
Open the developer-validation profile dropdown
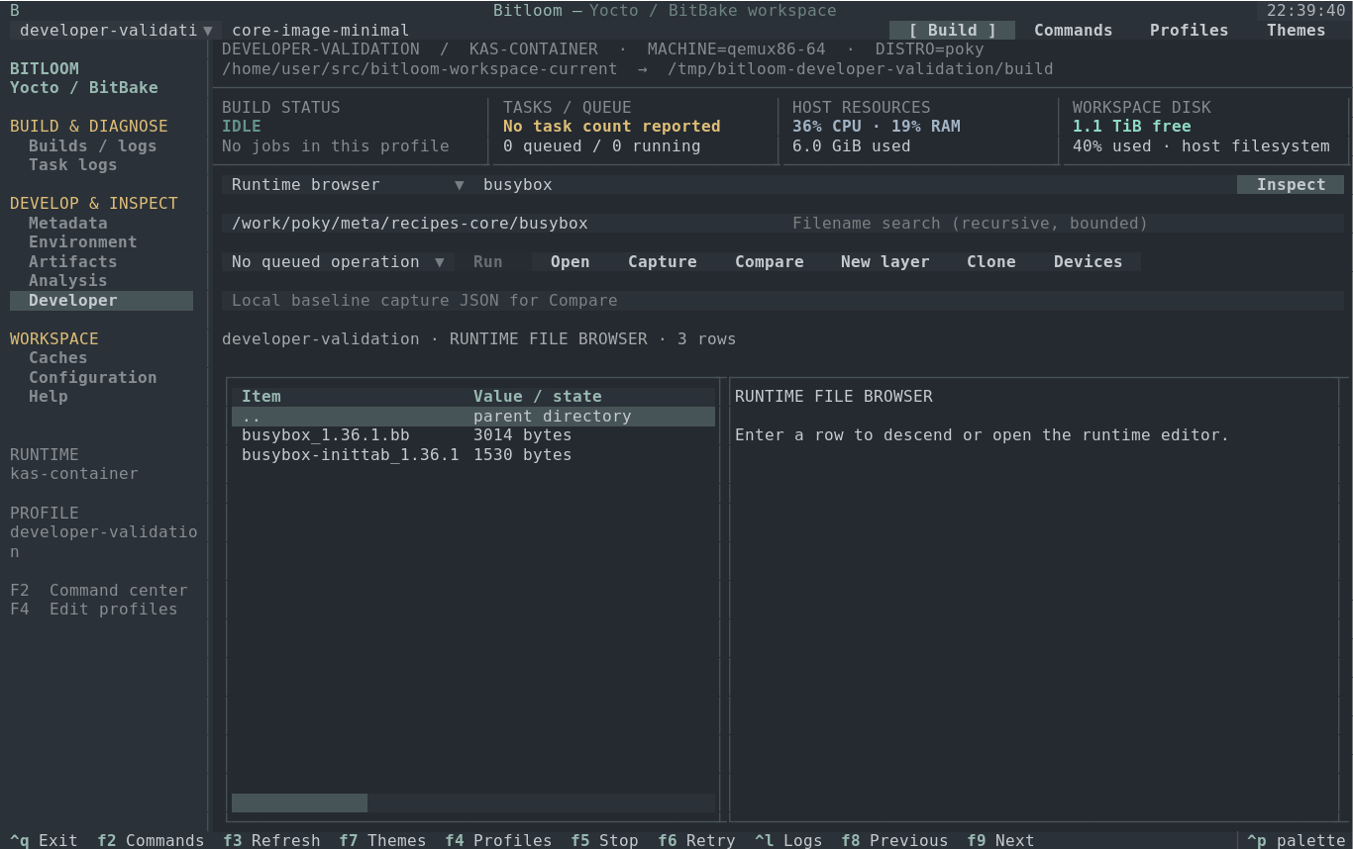pyautogui.click(x=116, y=30)
